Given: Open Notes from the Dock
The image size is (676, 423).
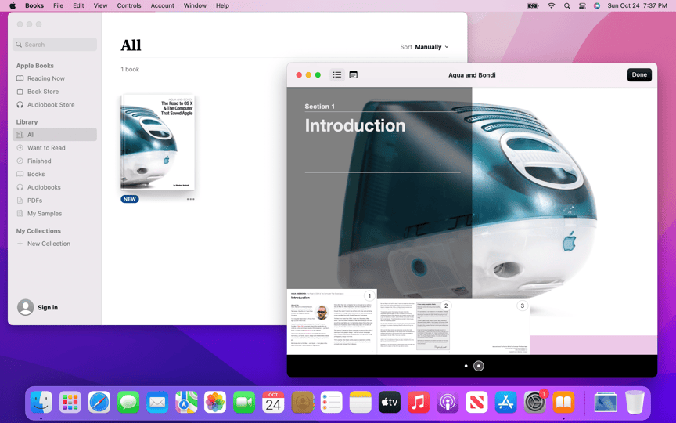Looking at the screenshot, I should [361, 403].
